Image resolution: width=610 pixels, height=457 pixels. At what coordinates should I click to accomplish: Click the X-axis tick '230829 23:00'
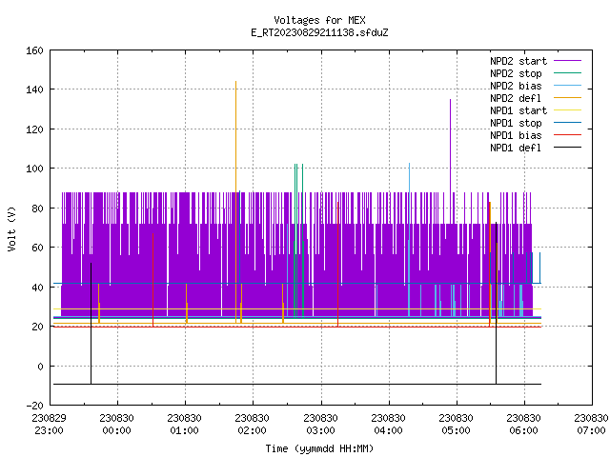[x=49, y=425]
